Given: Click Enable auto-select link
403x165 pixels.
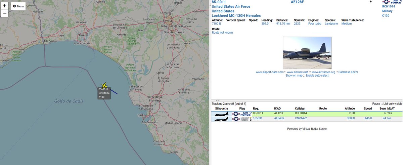Looking at the screenshot, I should tap(317, 76).
